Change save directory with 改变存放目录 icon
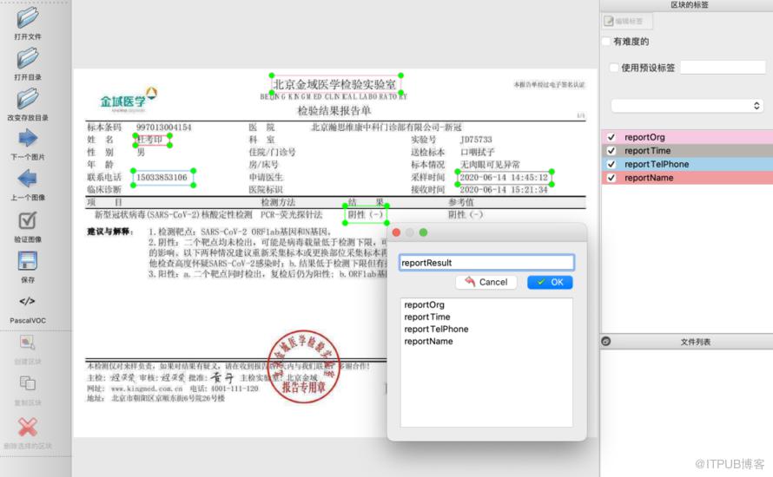The image size is (773, 477). point(28,100)
